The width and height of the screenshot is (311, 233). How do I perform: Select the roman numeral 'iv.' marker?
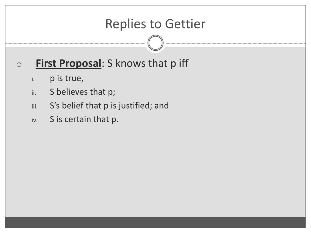coord(35,120)
